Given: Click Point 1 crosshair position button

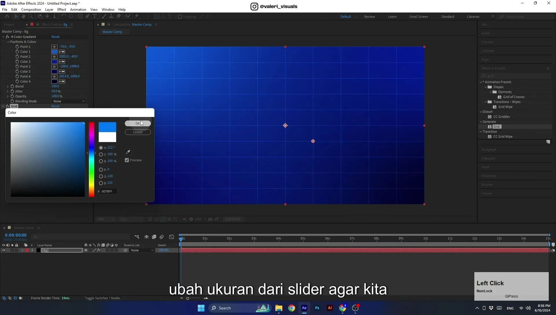Looking at the screenshot, I should point(54,47).
